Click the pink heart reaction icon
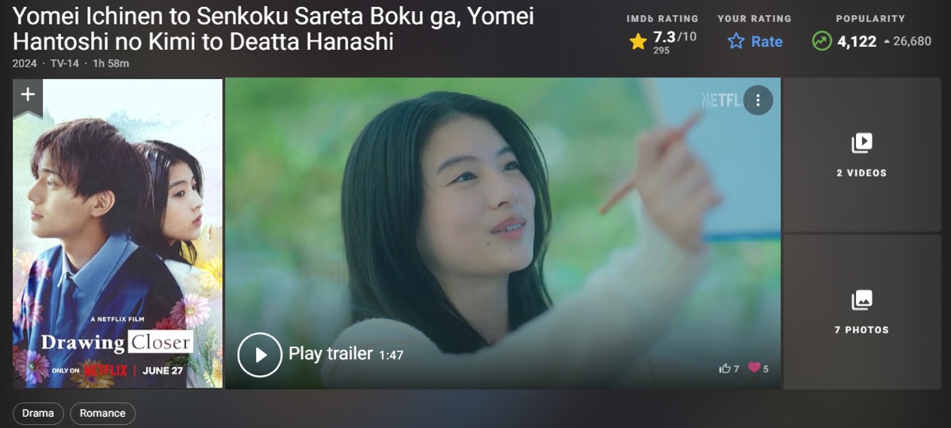Screen dimensions: 951x428 (754, 368)
